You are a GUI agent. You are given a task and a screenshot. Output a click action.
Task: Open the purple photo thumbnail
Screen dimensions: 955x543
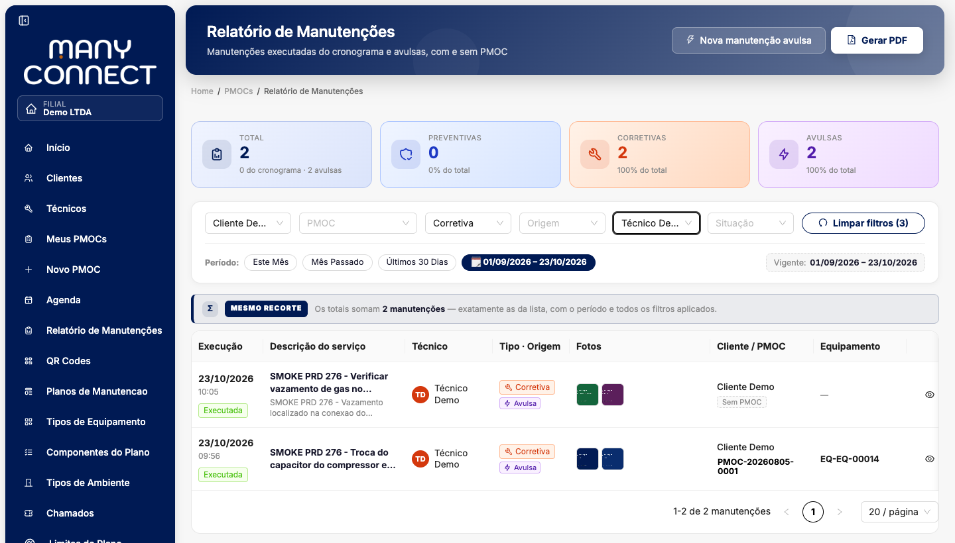click(x=613, y=395)
